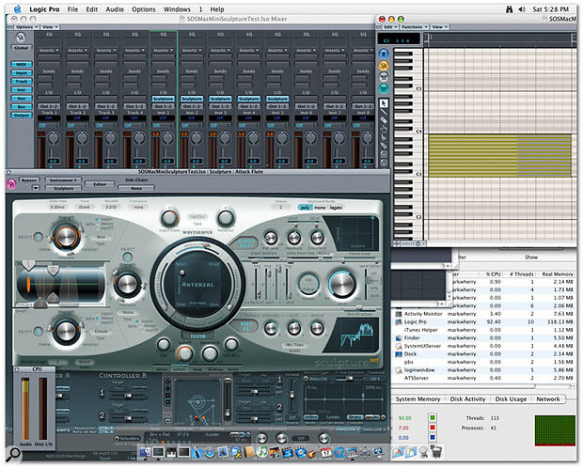
Task: Click the horizontal scrollbar under the process list
Action: coord(464,386)
